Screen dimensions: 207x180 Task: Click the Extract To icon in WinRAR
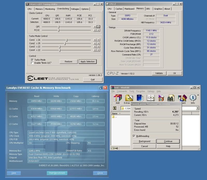(129, 98)
